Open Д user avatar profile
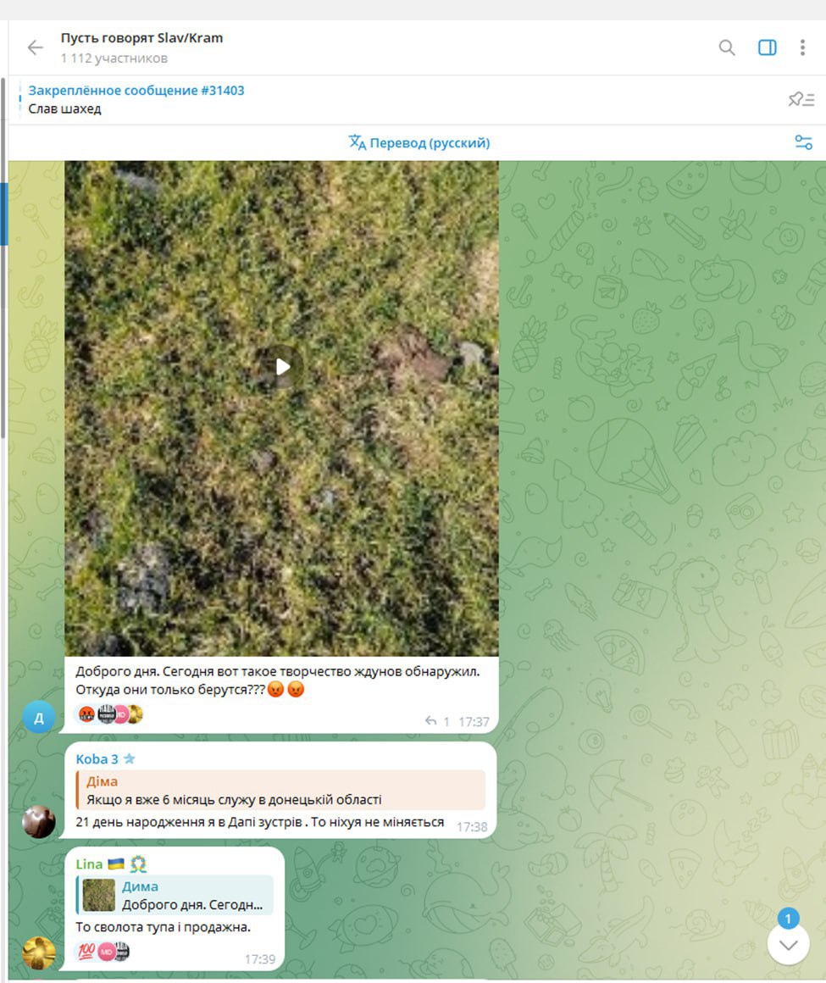The width and height of the screenshot is (826, 983). [39, 717]
